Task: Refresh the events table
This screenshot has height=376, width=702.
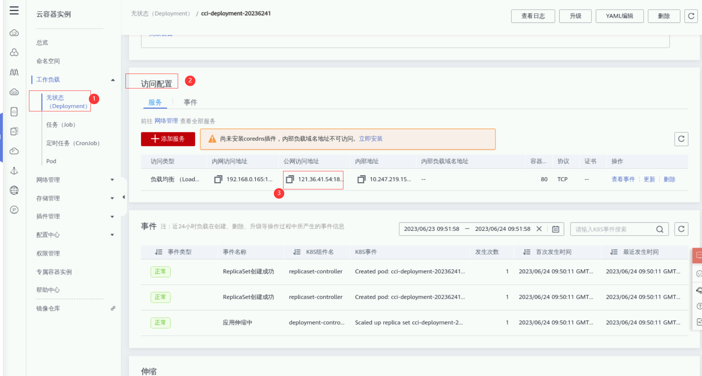Action: (681, 229)
